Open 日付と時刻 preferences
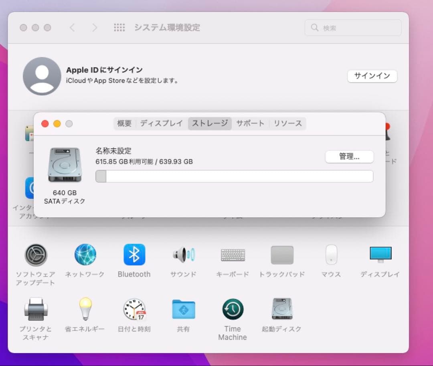 134,309
